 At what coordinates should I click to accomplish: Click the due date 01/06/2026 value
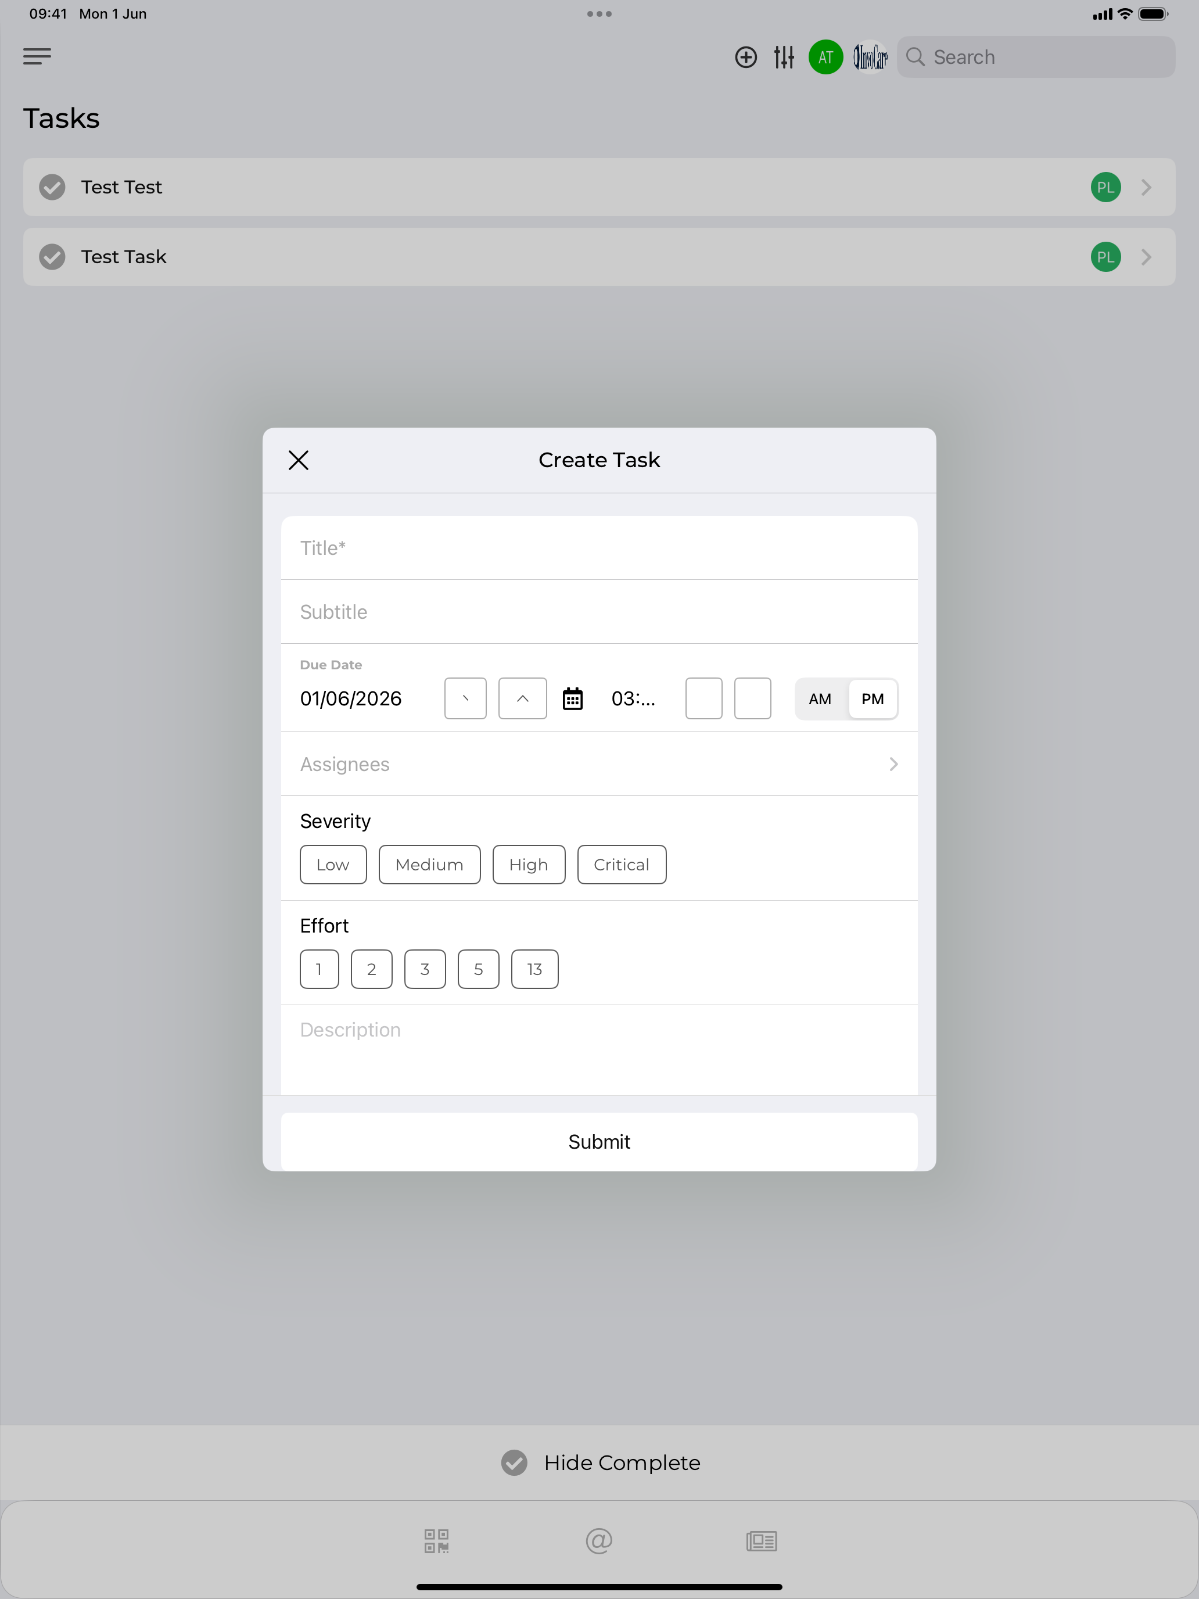click(350, 698)
